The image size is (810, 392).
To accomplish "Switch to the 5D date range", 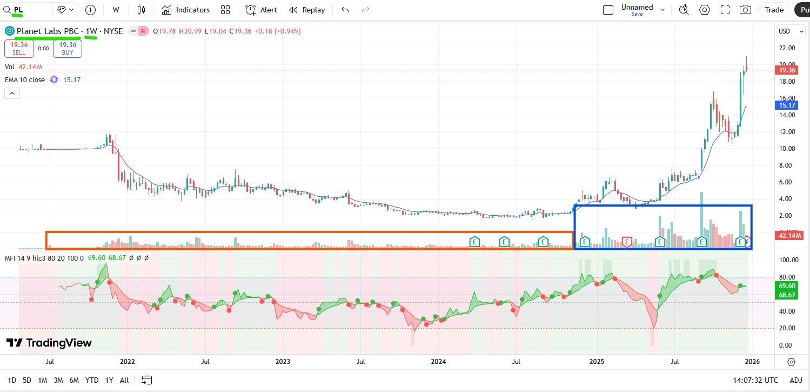I will coord(27,380).
